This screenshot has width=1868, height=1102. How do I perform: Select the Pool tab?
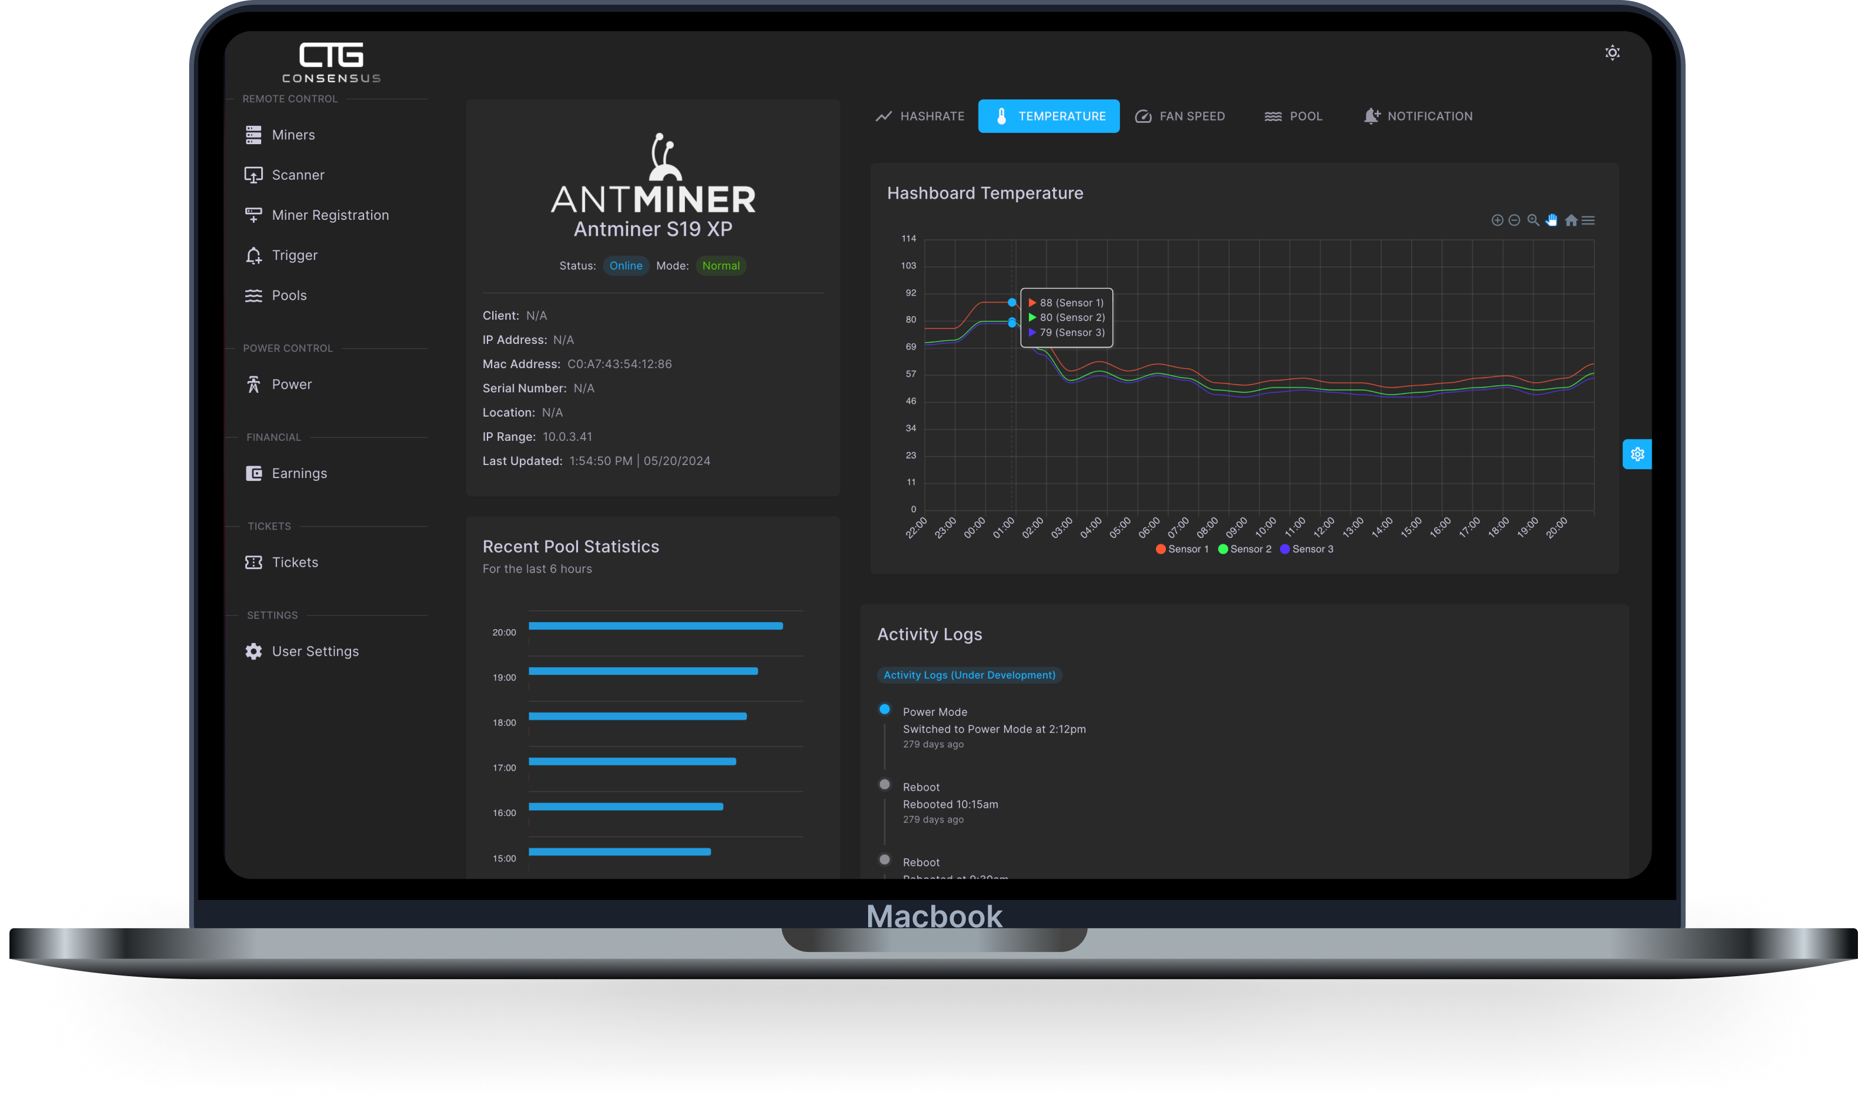[x=1294, y=116]
